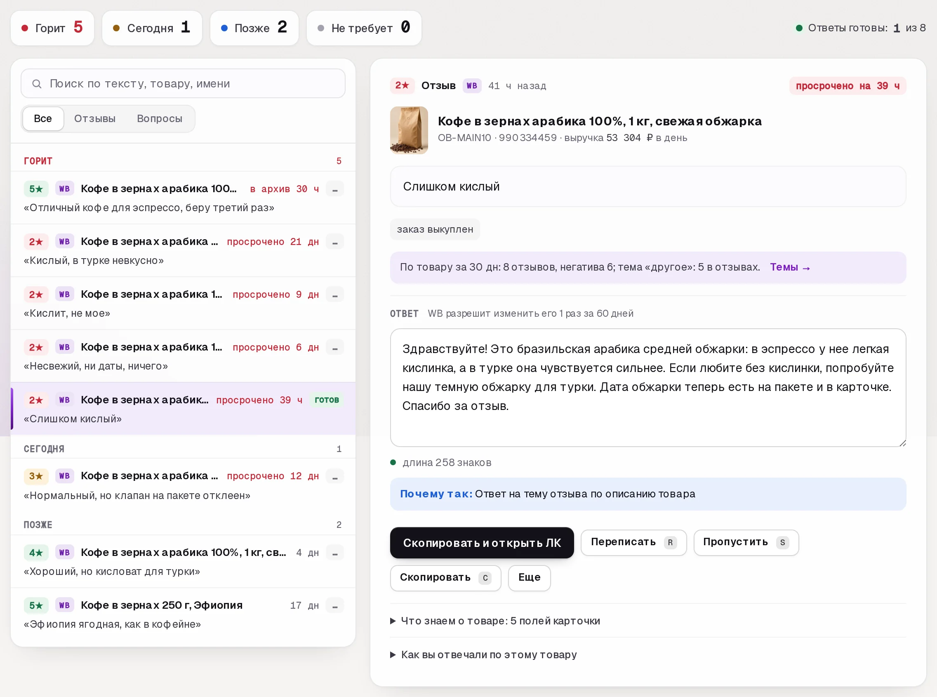Switch to the 'Отзывы' tab
937x697 pixels.
coord(95,118)
